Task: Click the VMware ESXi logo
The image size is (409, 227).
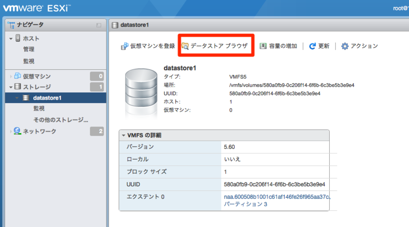Action: tap(36, 8)
